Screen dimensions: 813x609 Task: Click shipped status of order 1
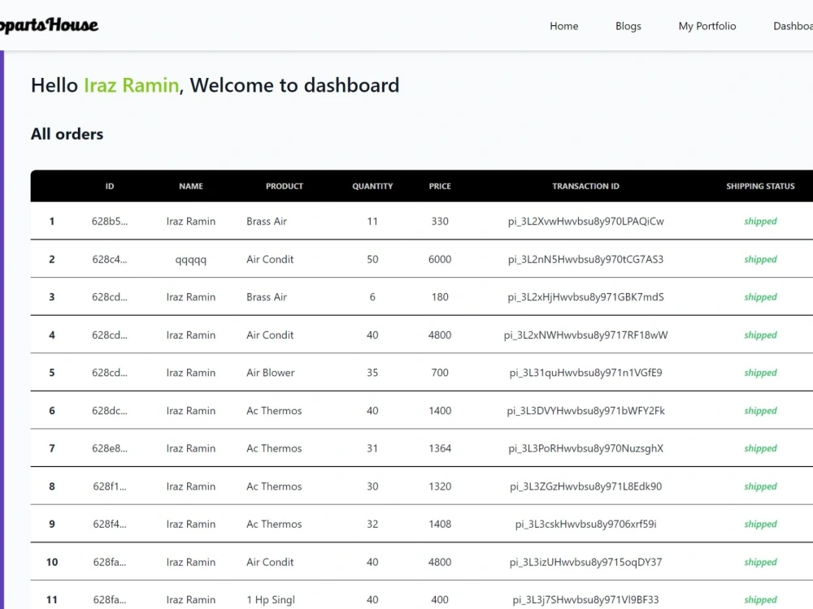point(760,221)
